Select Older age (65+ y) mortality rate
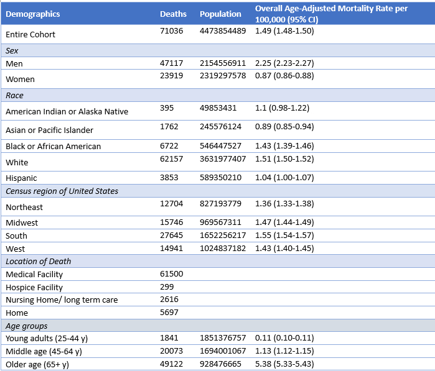435x371 pixels. click(x=284, y=364)
